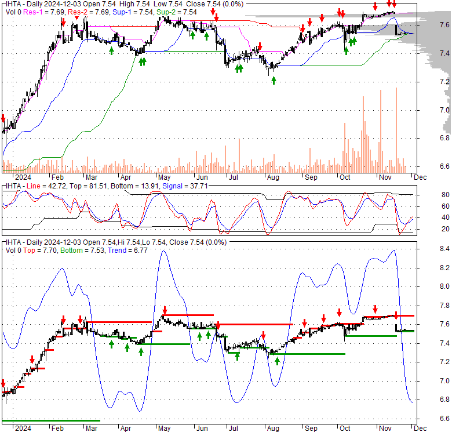Click the Signal = 37.71 label
452x432 pixels.
(185, 186)
